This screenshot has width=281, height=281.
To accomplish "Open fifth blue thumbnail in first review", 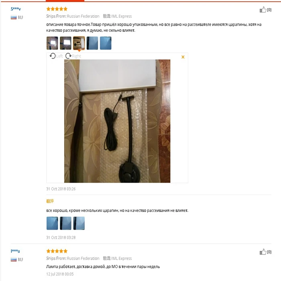I will (x=106, y=43).
